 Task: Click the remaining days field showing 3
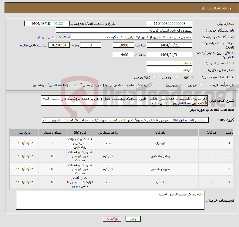click(91, 45)
